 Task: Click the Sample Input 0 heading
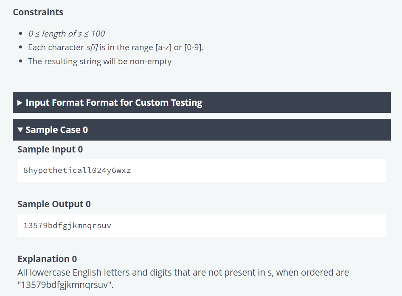(x=50, y=149)
